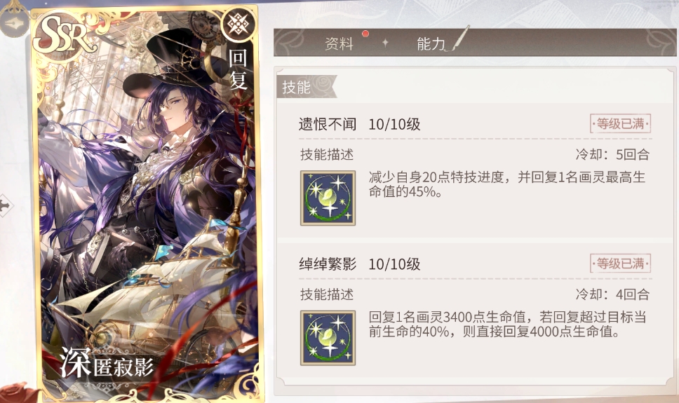Click the back arrow icon at top-left
The image size is (679, 403).
[x=14, y=22]
